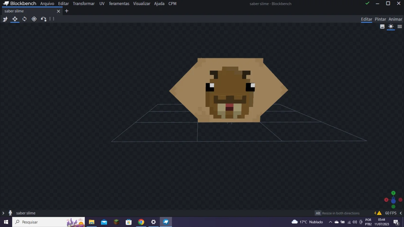Open the weather widget showing 17°C Nublado
The image size is (404, 227).
(307, 222)
